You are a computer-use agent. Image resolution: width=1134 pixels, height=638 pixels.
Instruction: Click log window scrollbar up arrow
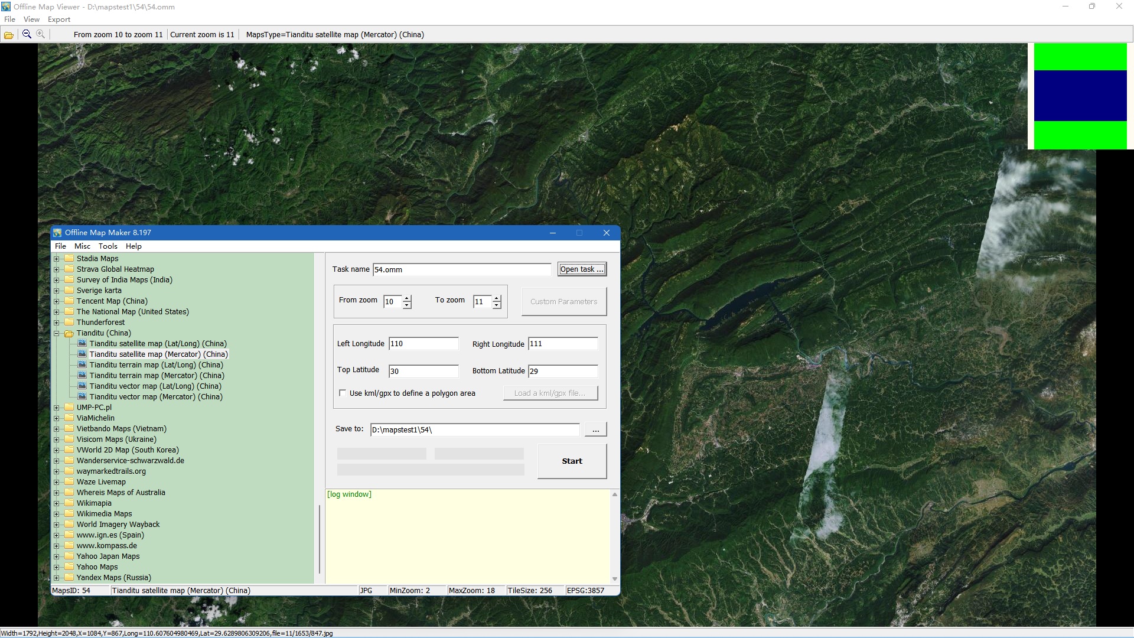click(615, 494)
